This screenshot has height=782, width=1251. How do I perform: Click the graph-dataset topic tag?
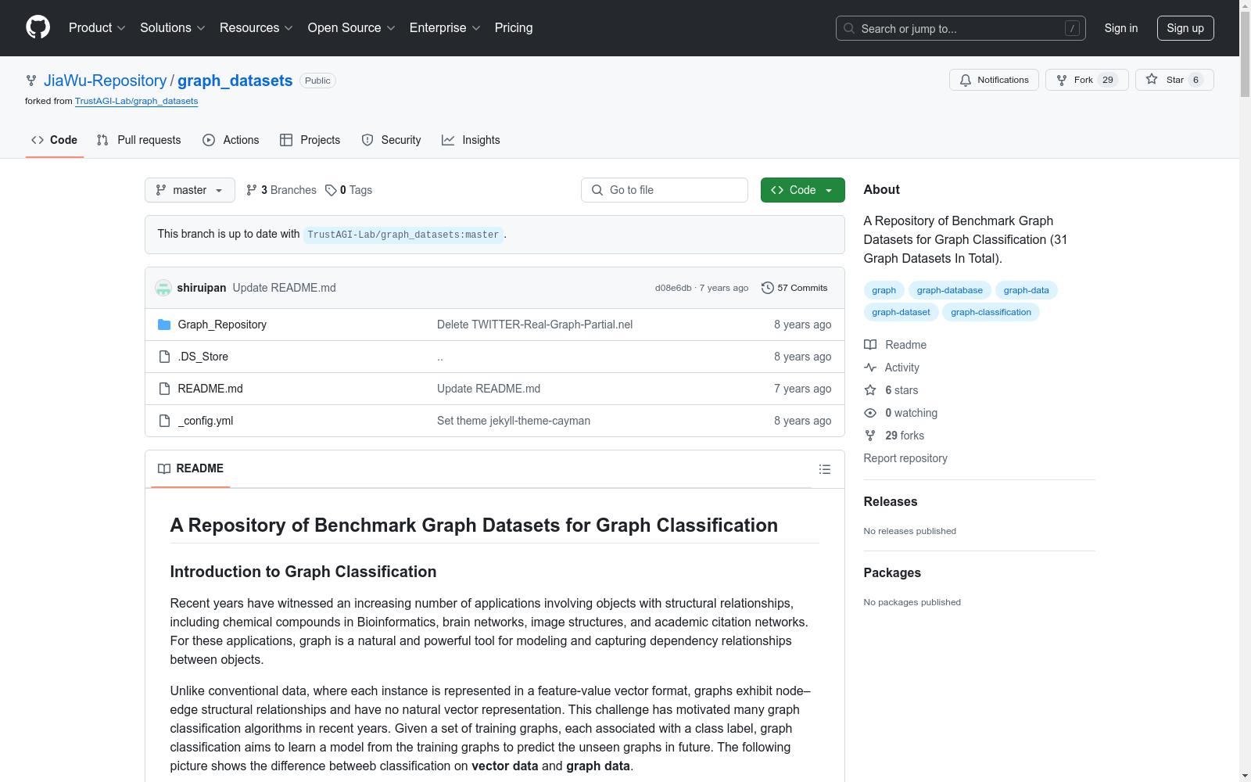coord(902,312)
